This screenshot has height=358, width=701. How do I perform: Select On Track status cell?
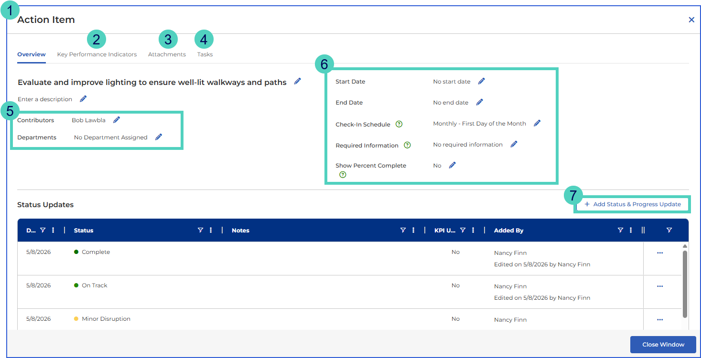91,285
